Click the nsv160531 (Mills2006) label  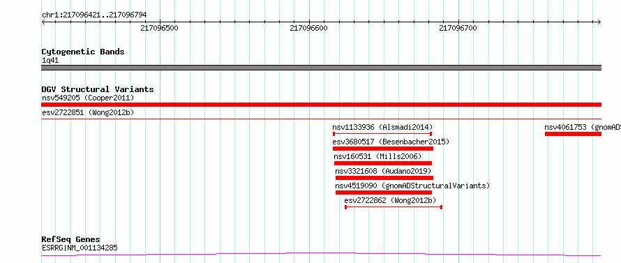point(377,156)
